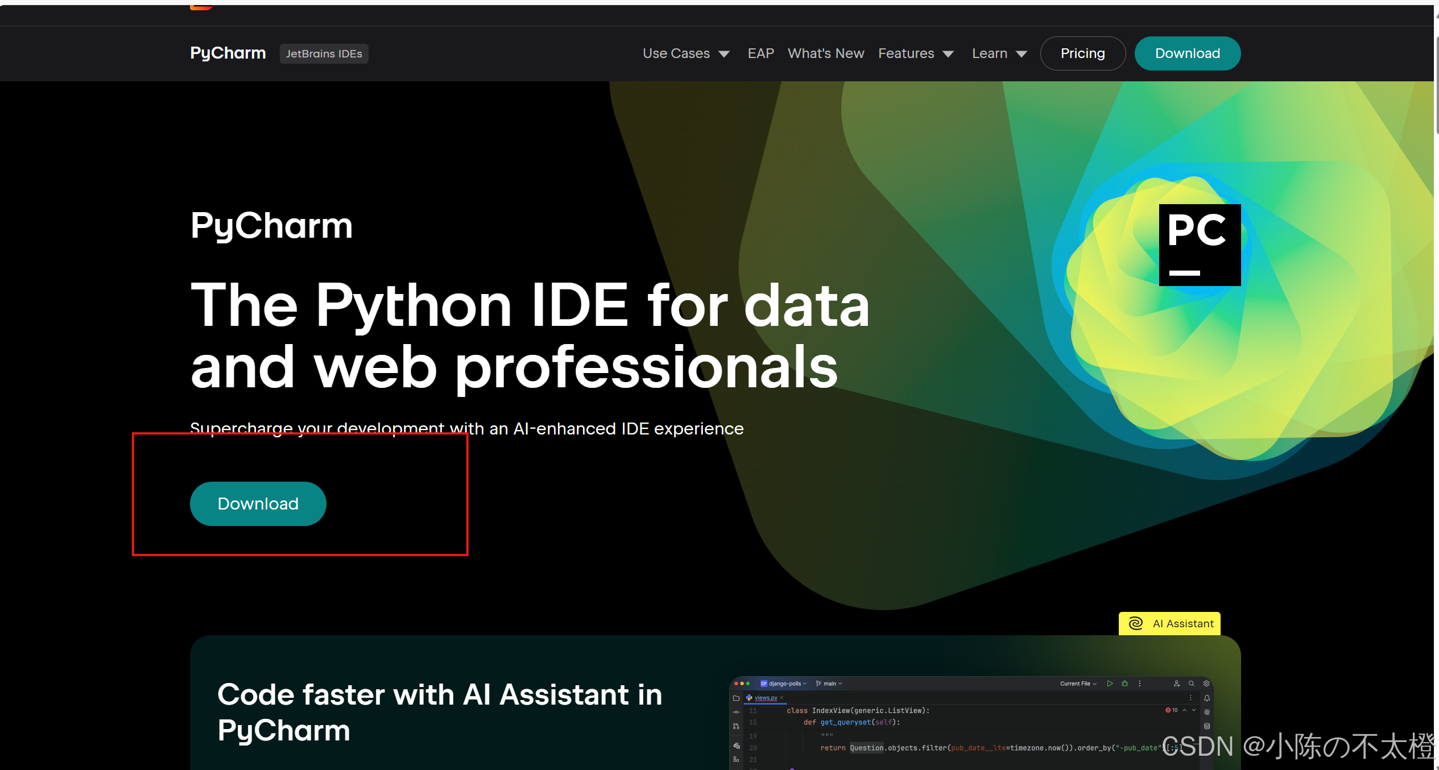Click the hero Download button

click(258, 504)
